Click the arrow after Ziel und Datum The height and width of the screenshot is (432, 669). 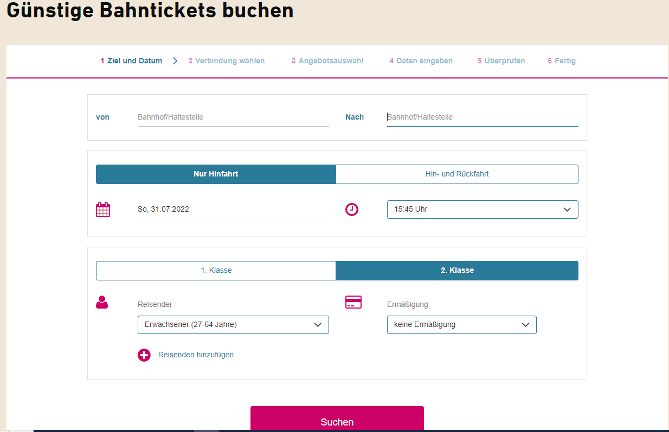click(x=175, y=61)
